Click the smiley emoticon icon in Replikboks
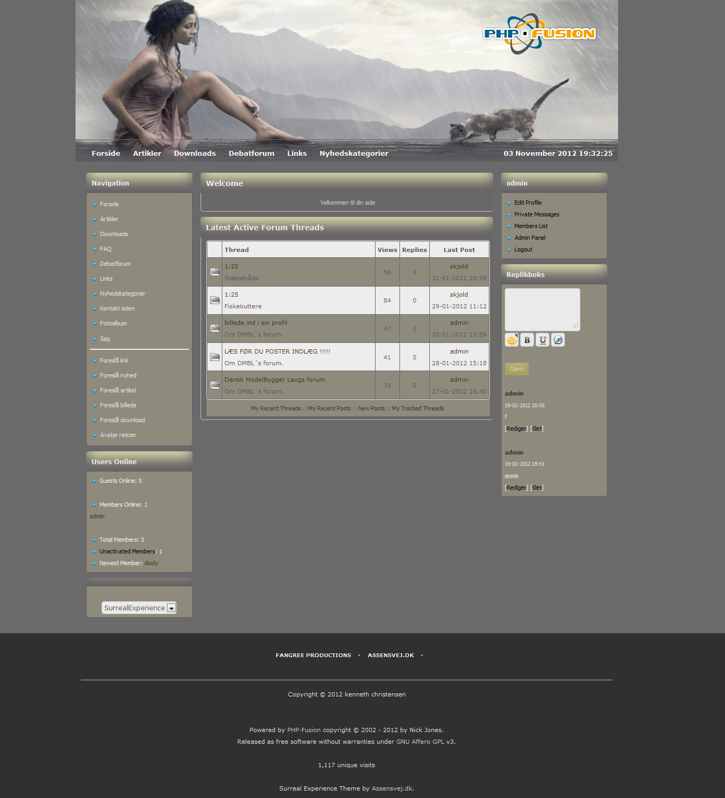The image size is (725, 798). 512,340
